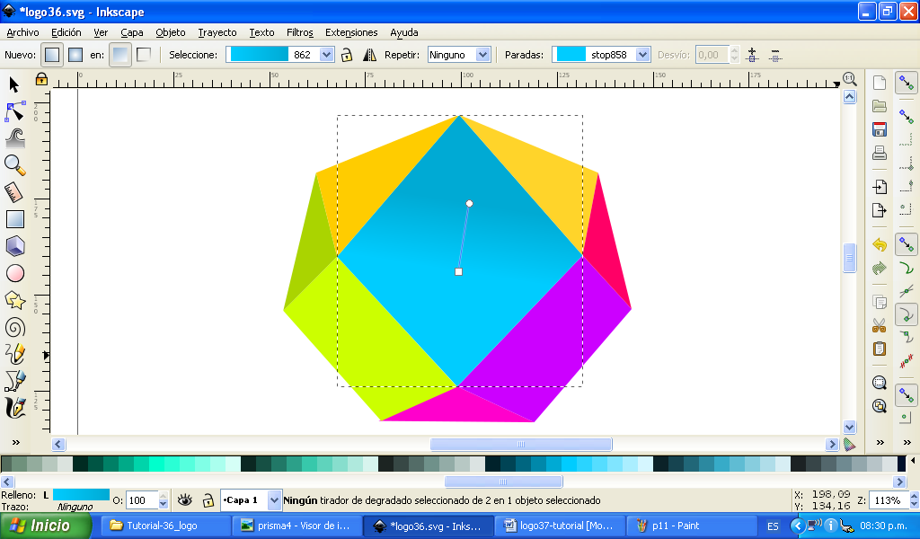Switch to logo37-tutorial Word taskbar button
Viewport: 920px width, 539px height.
[x=559, y=526]
